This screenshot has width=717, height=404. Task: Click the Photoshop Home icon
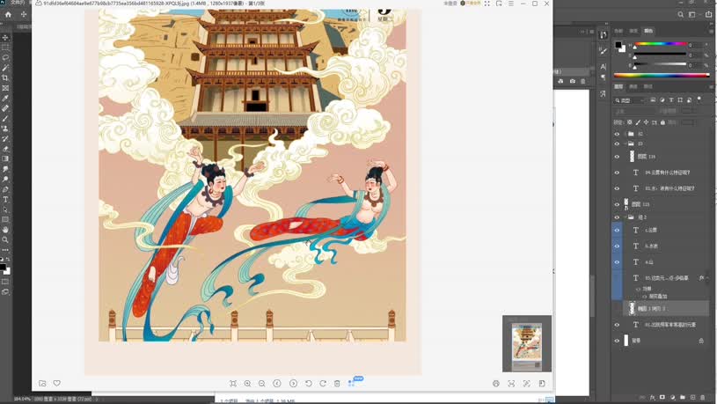[x=8, y=15]
